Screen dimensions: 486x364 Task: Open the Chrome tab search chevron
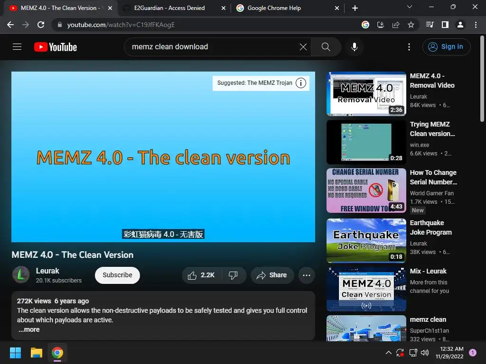pyautogui.click(x=410, y=7)
